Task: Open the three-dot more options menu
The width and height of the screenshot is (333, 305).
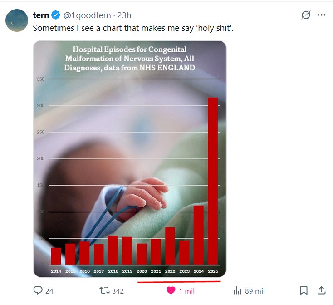Action: click(x=322, y=15)
